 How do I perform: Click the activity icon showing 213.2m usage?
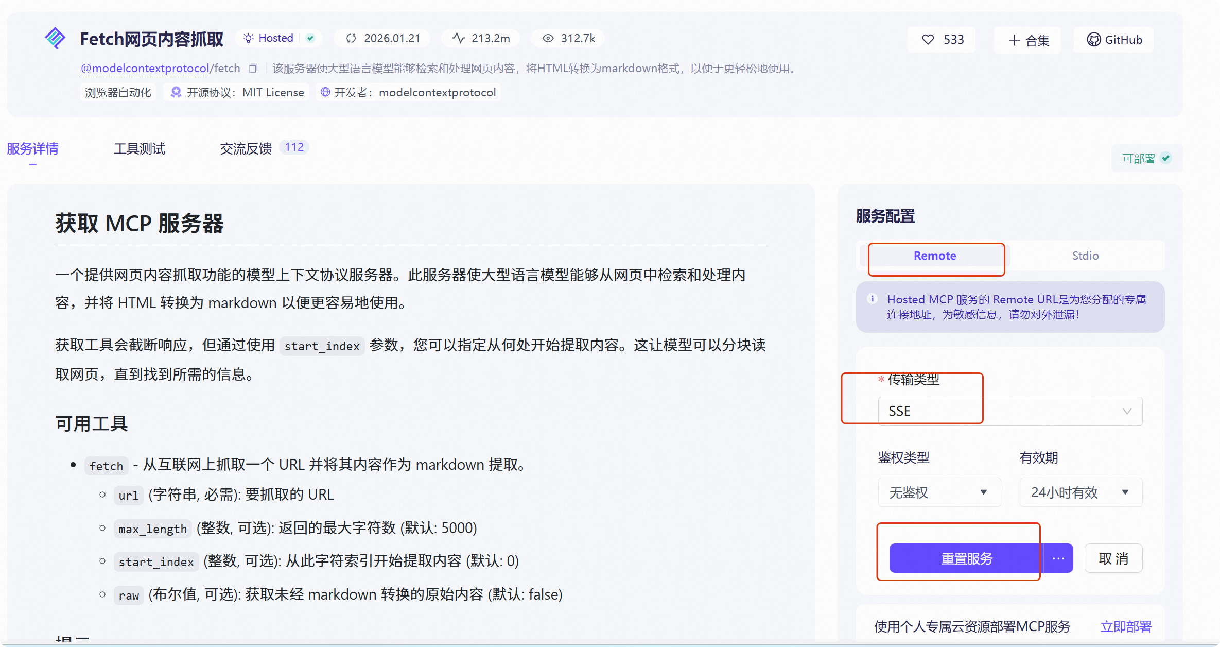pyautogui.click(x=458, y=38)
